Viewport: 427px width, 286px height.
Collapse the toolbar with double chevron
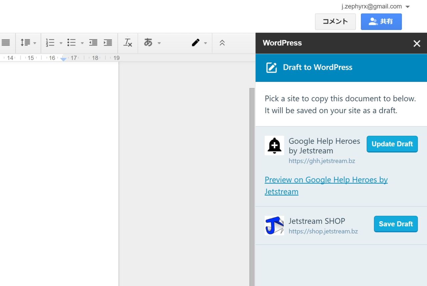pos(222,43)
